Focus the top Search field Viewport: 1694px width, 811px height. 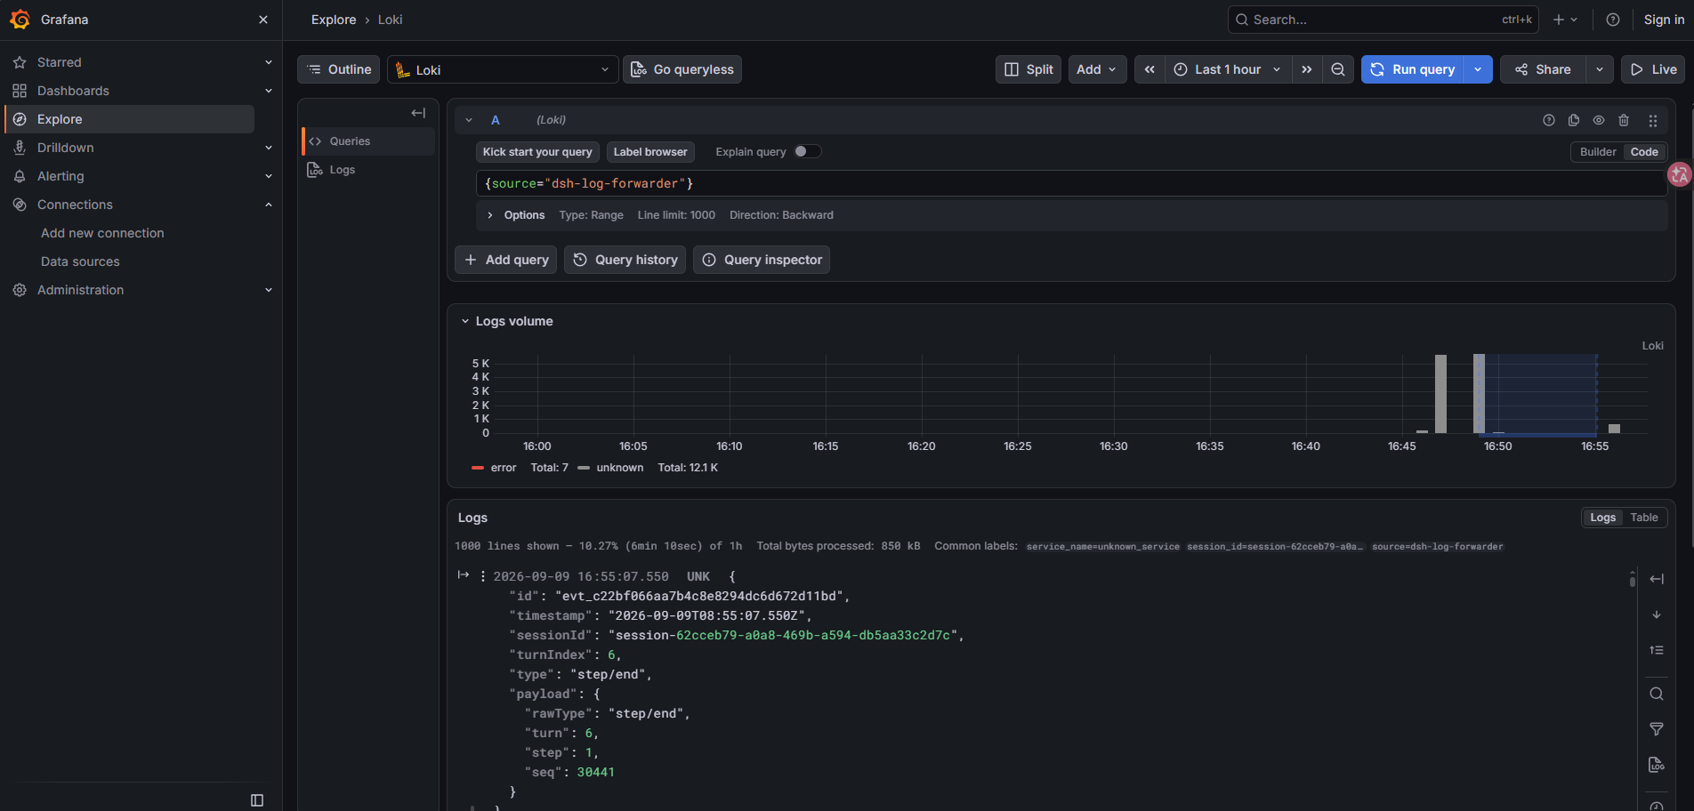[1383, 20]
